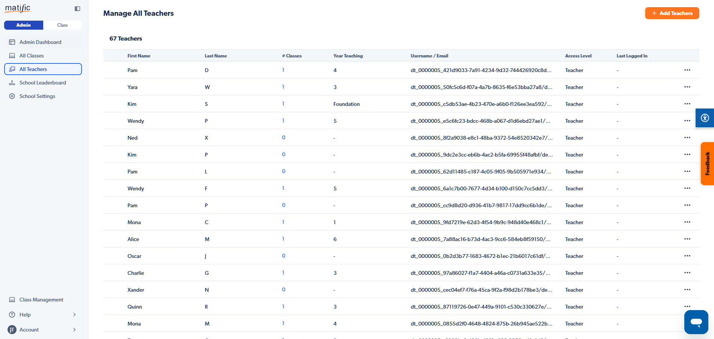Click the Add Teachers button

(x=672, y=13)
